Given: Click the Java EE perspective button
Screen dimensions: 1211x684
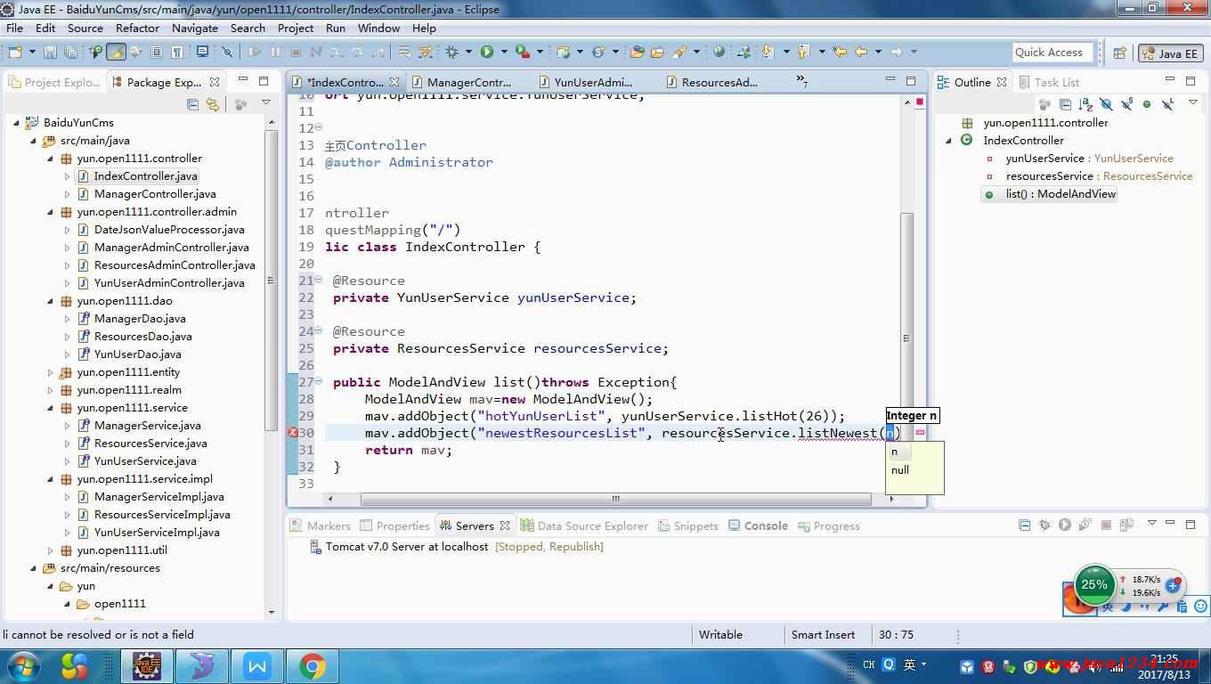Looking at the screenshot, I should pos(1171,53).
